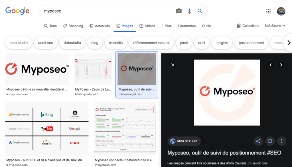Save previewed image to collections bookmark
Image resolution: width=292 pixels, height=167 pixels.
[270, 141]
